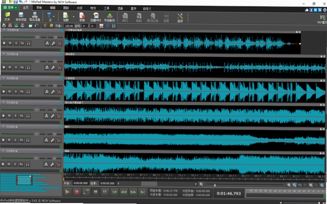Collapse the third track header triangle

point(3,78)
